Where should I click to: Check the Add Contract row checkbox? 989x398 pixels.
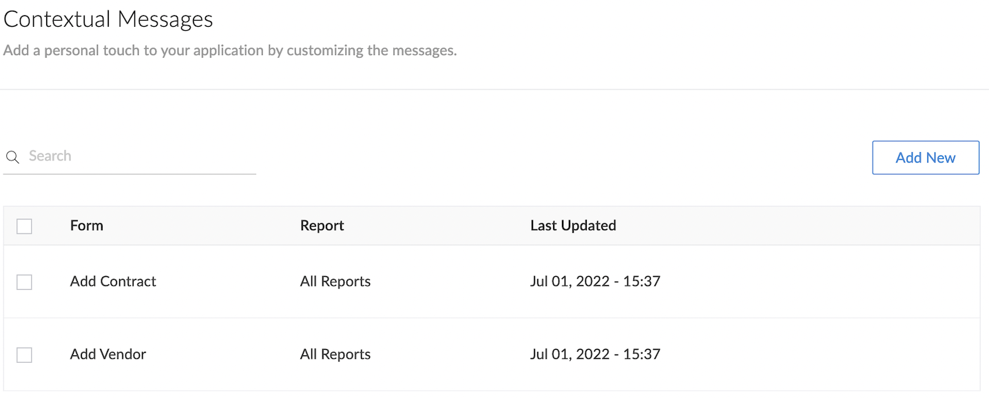click(x=24, y=282)
